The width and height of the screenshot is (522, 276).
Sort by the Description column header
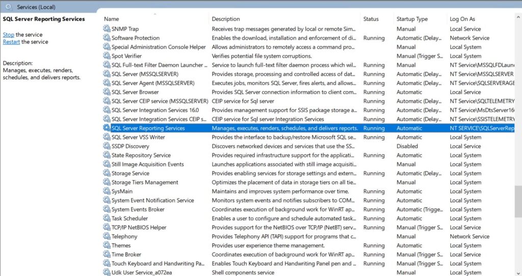pyautogui.click(x=226, y=19)
